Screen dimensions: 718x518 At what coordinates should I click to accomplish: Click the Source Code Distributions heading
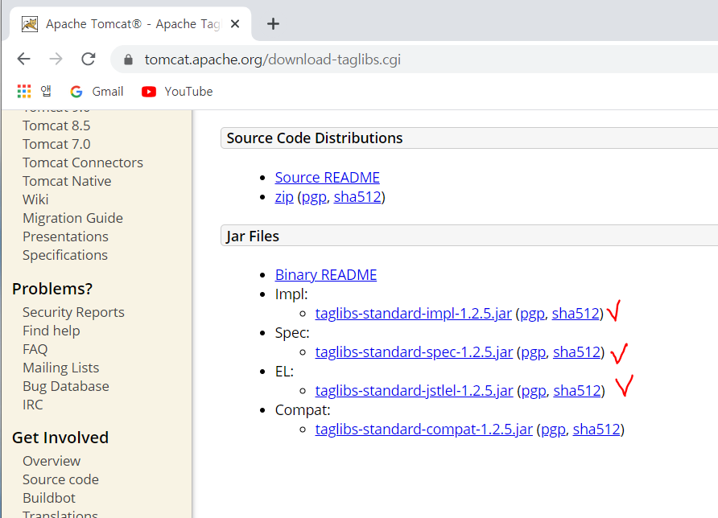tap(315, 138)
